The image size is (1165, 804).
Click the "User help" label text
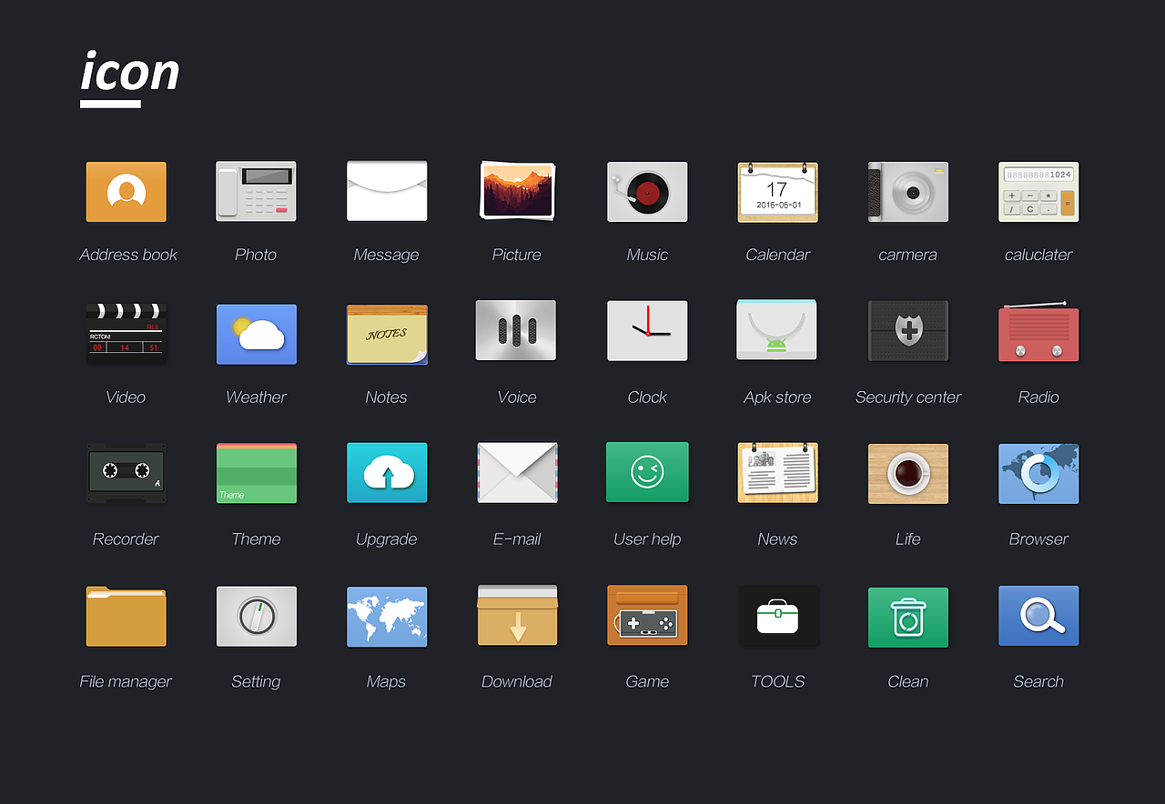(647, 540)
